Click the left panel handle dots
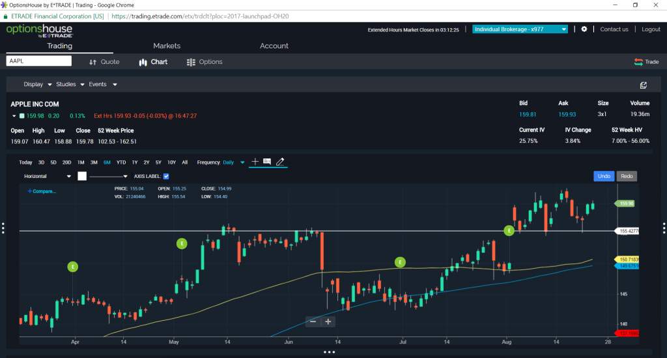667x358 pixels. click(x=3, y=228)
